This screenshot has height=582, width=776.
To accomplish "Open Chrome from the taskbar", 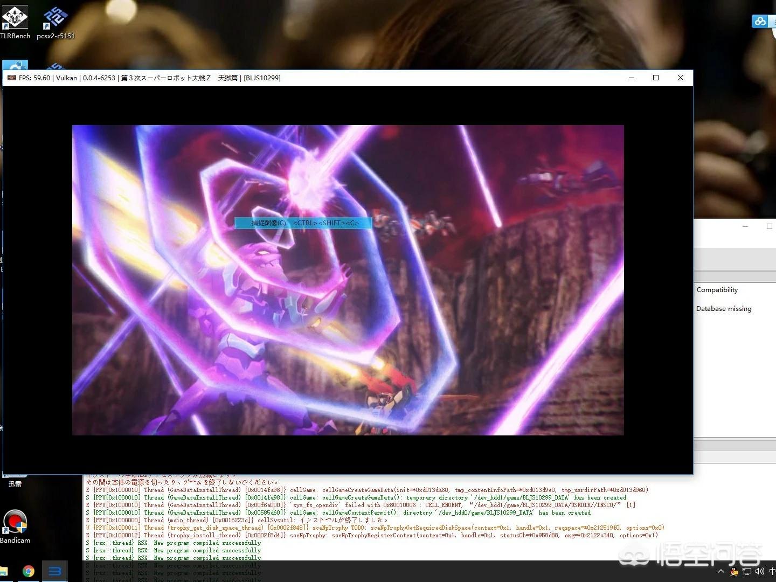I will (x=28, y=571).
